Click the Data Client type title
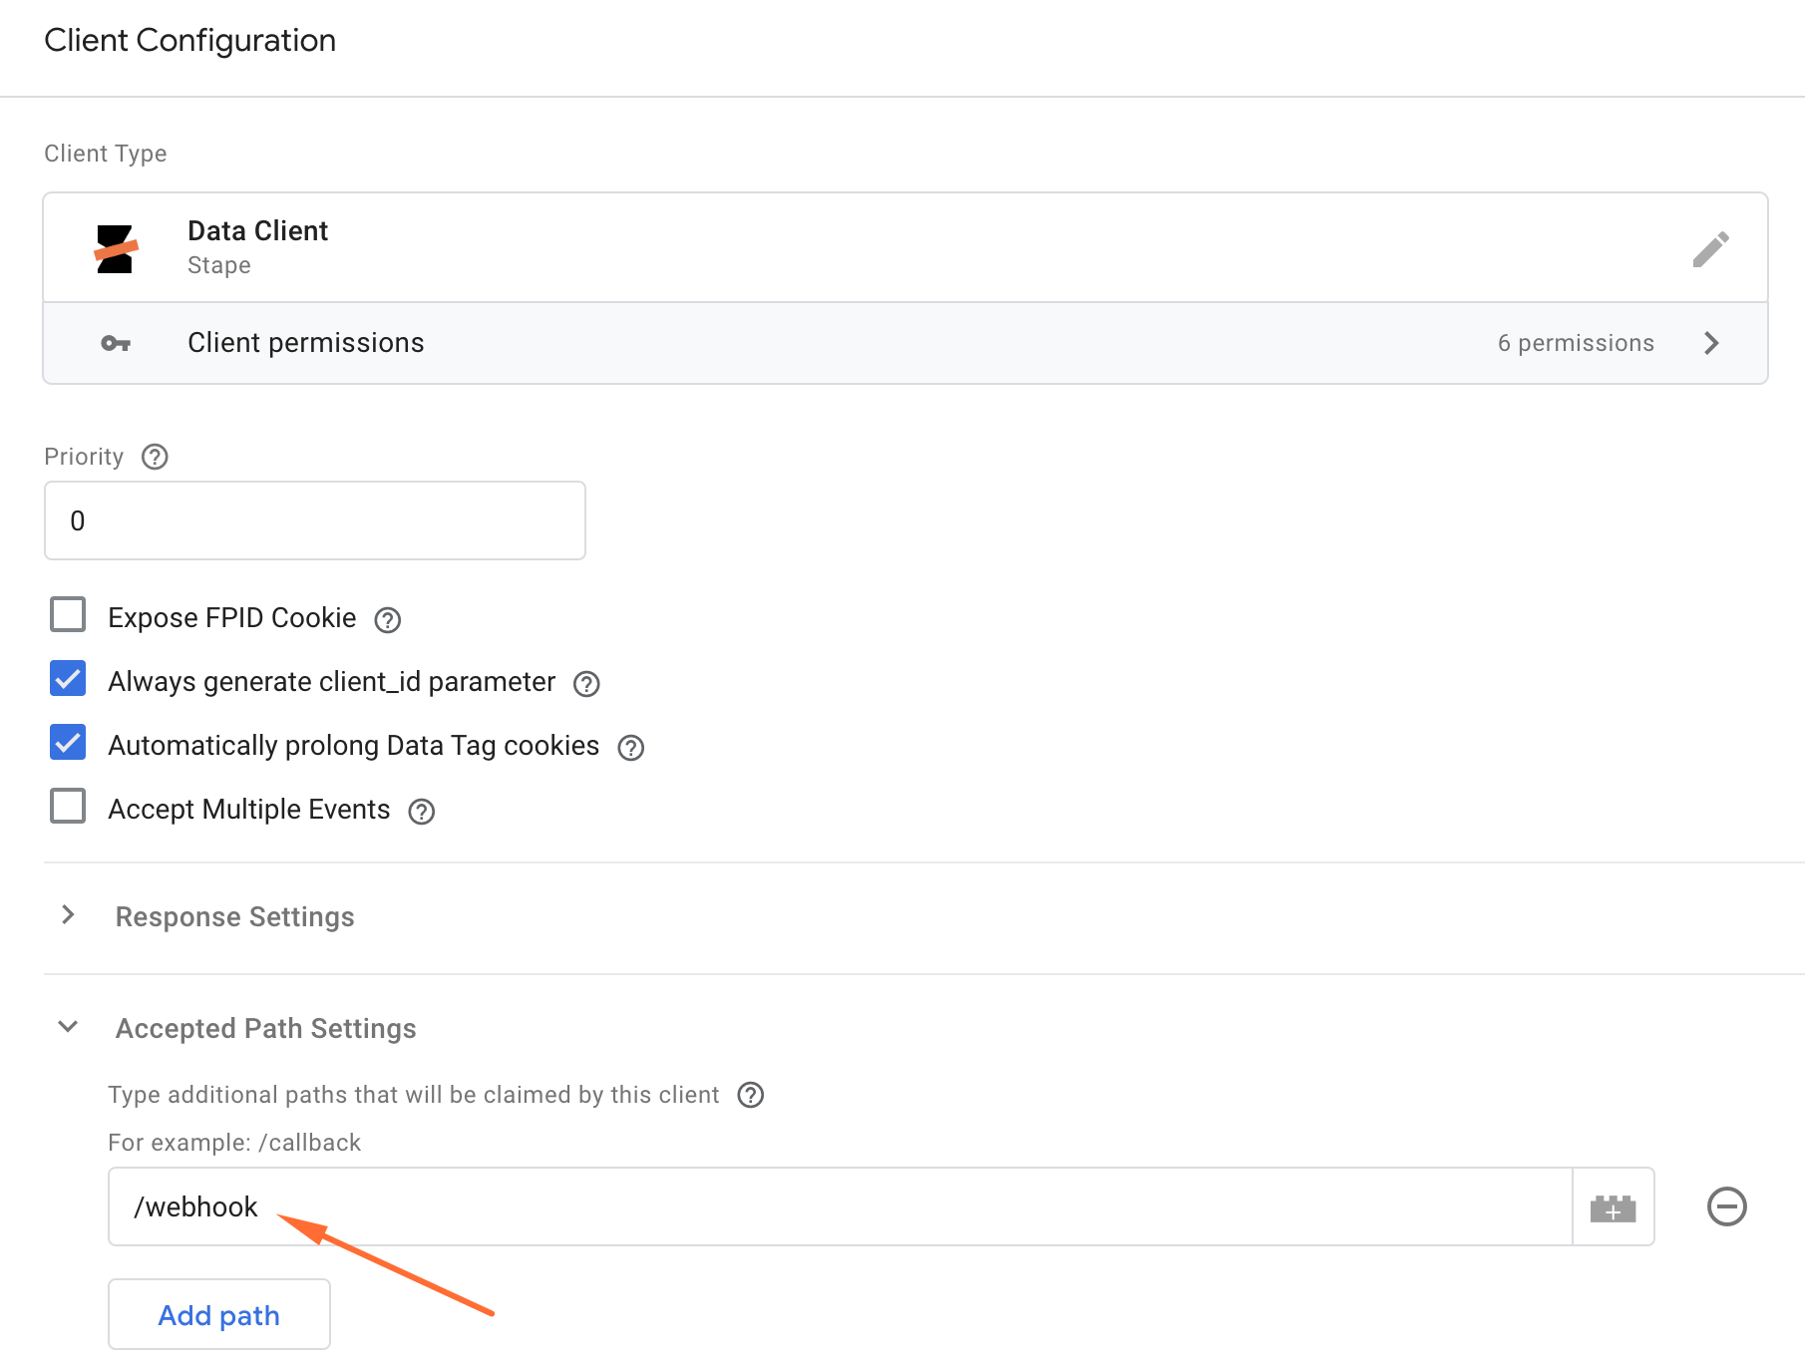The height and width of the screenshot is (1370, 1805). click(x=257, y=231)
